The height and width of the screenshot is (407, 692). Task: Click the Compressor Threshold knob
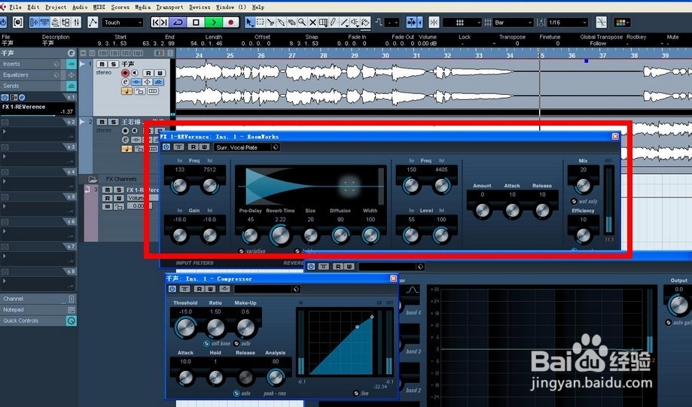point(185,327)
